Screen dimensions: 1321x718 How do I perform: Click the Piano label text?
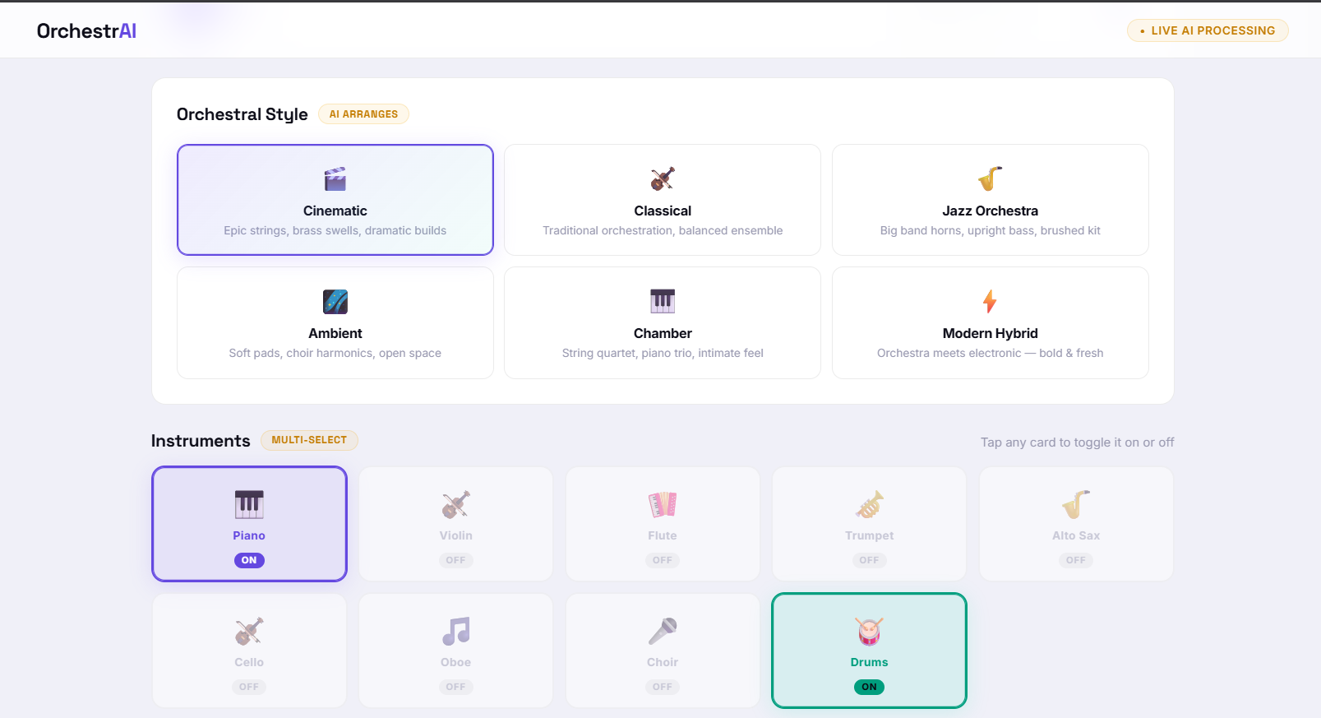pos(249,535)
